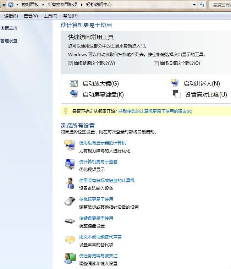Open the 获取使您的计算机更易于使用的建议 link
231x269 pixels.
(x=155, y=111)
